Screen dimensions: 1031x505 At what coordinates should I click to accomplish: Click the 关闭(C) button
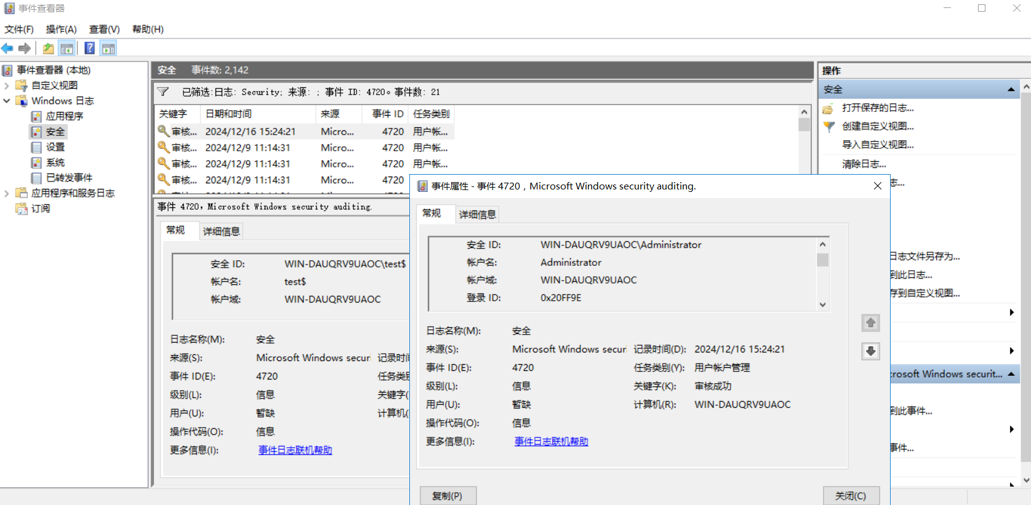tap(851, 496)
